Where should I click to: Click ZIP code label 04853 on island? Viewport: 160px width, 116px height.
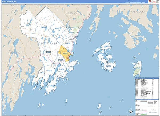point(107,46)
